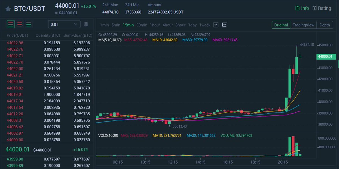
Task: Select the 8hour chart interval
Action: (x=181, y=25)
